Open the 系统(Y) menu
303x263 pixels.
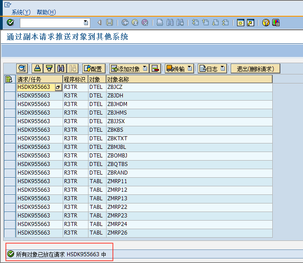click(21, 12)
